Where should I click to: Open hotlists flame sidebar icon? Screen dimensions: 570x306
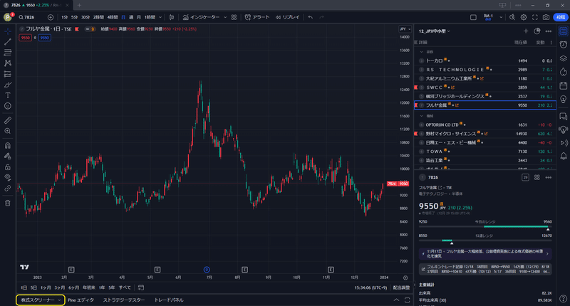(x=564, y=72)
